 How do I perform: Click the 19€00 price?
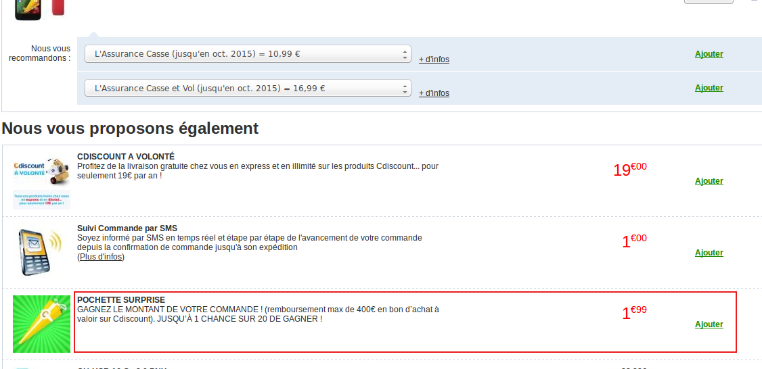(x=629, y=170)
